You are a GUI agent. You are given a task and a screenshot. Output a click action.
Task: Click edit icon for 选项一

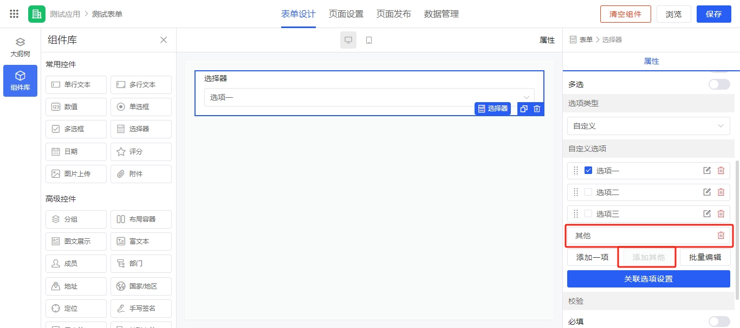pyautogui.click(x=707, y=171)
